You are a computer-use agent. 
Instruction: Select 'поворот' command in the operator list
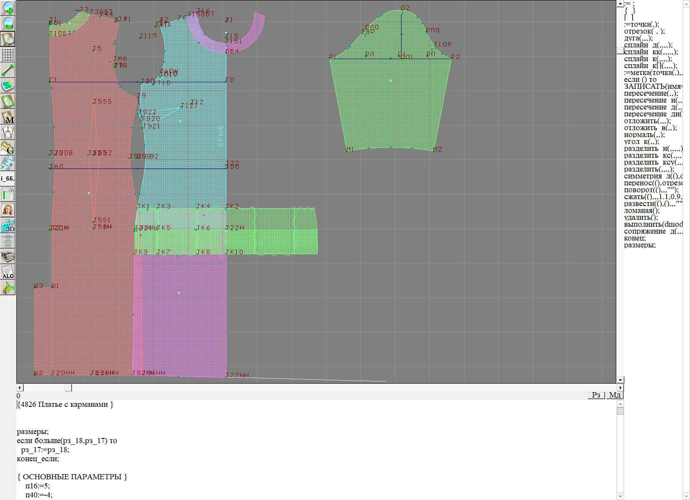click(651, 190)
